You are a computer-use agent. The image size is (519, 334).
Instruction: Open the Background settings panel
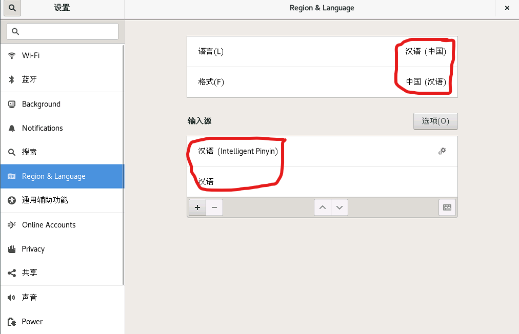coord(62,104)
